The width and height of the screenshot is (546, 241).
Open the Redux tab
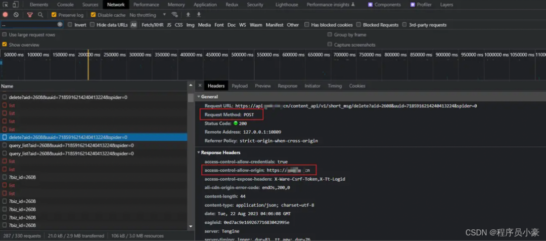coord(232,5)
